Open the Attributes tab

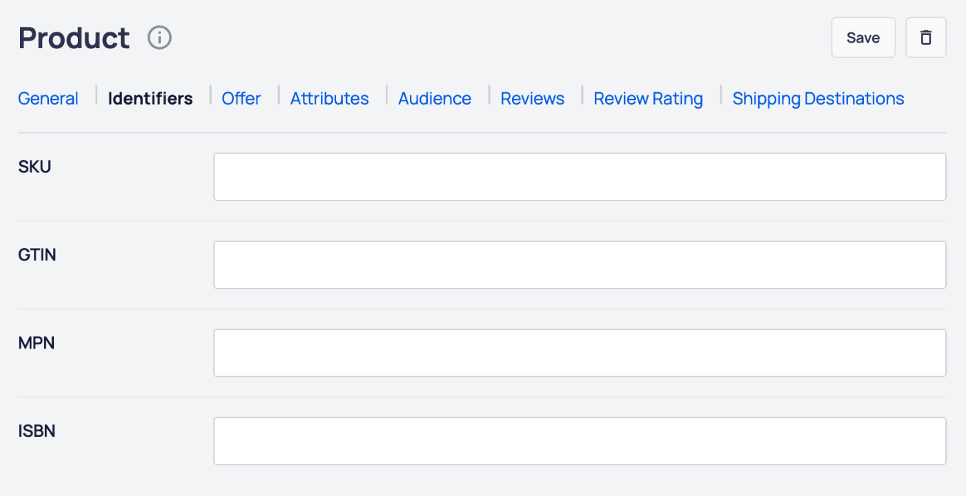[329, 99]
